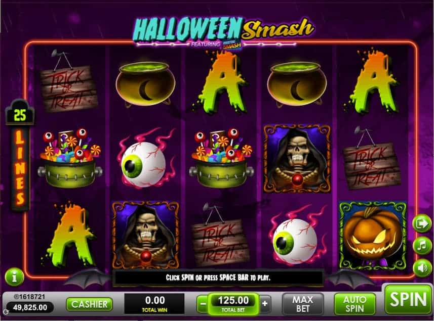Click the Trick or Treat sign on reel one

click(69, 81)
